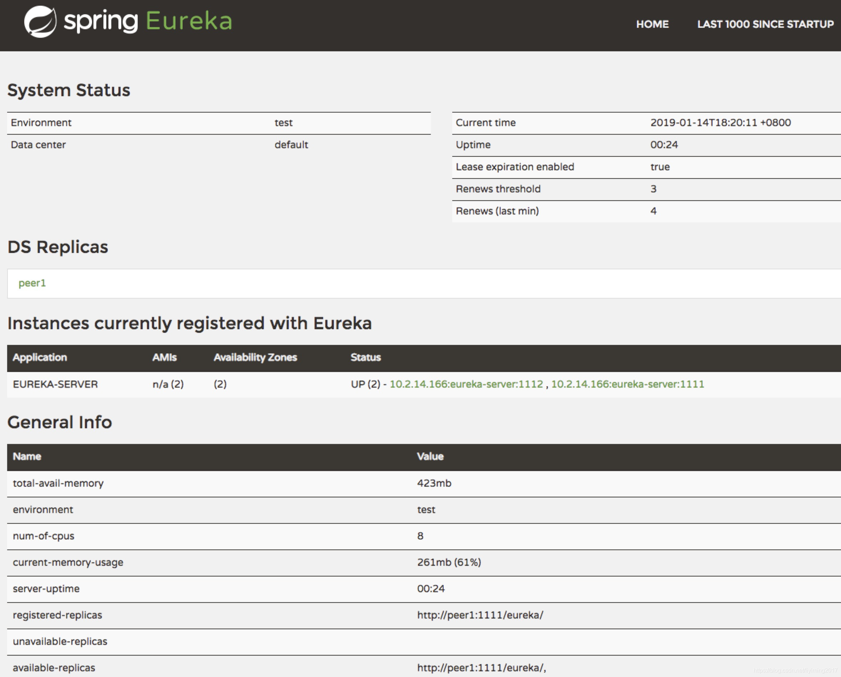Viewport: 841px width, 677px height.
Task: Select current time value 2019-01-14T18:20:11 +0800
Action: (x=720, y=123)
